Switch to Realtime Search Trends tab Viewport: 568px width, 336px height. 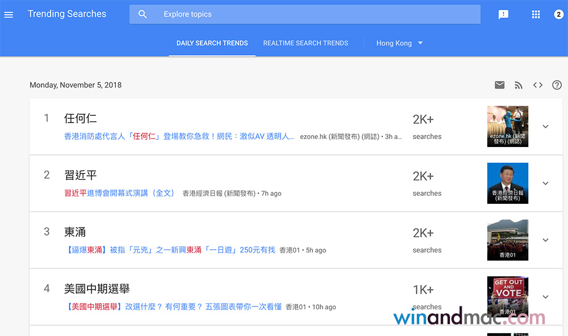306,43
